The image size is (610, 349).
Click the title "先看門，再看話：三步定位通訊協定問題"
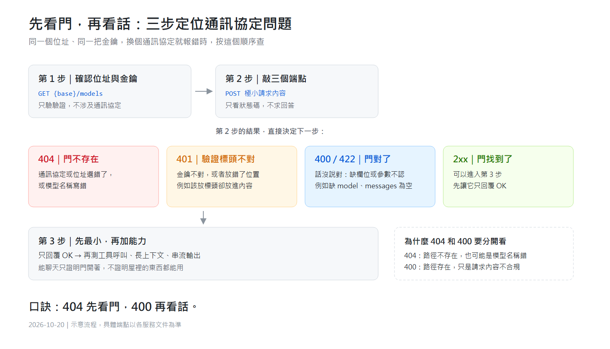coord(160,24)
